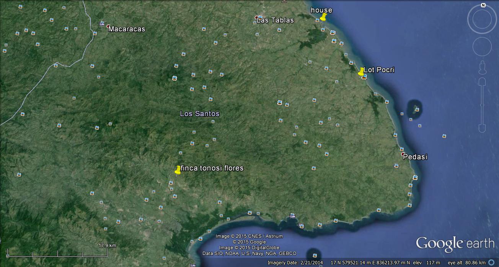
Task: Click the Las Tablas red place marker
Action: tap(257, 18)
